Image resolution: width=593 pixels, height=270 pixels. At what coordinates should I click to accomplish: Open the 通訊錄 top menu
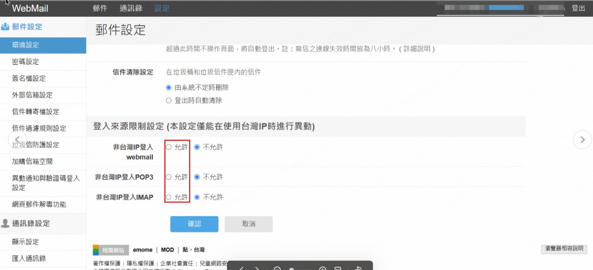point(131,8)
